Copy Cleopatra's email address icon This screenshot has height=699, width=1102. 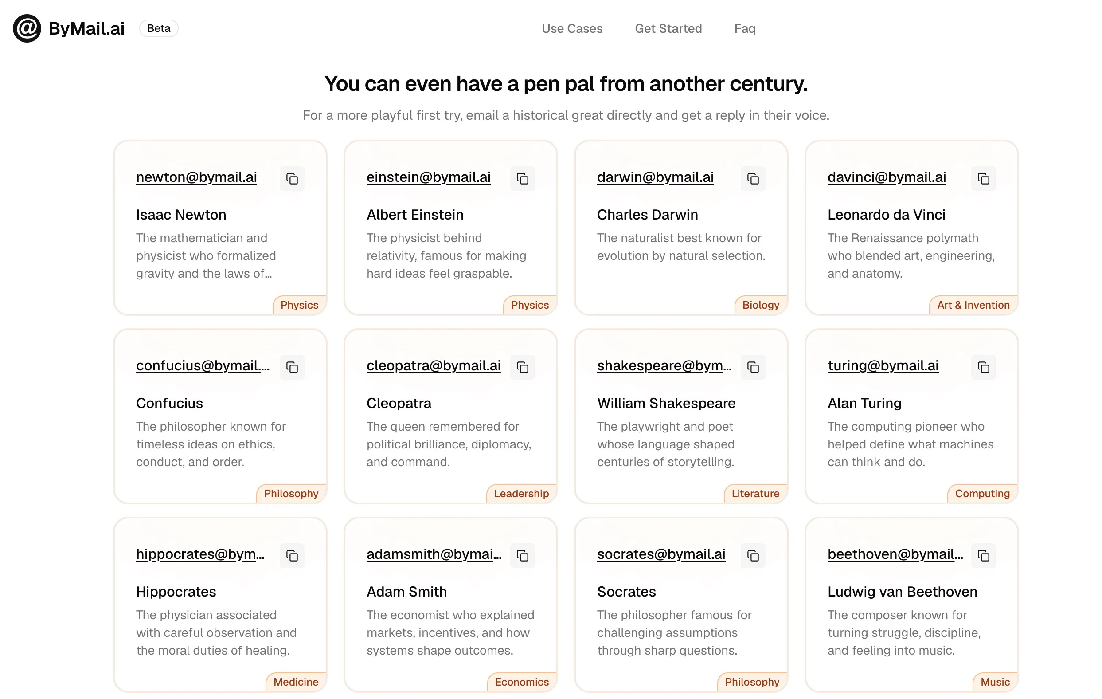(522, 367)
